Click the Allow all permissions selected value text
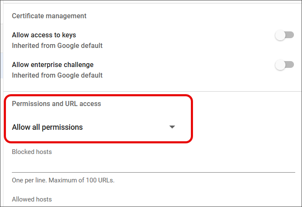302x207 pixels. tap(48, 127)
